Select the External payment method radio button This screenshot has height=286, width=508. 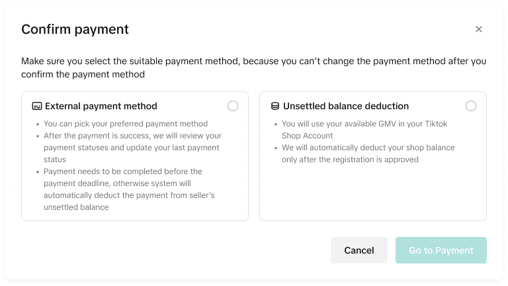(x=233, y=106)
